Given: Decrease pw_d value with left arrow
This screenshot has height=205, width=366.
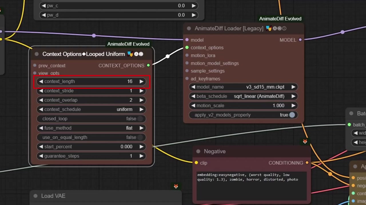Looking at the screenshot, I should click(x=44, y=15).
